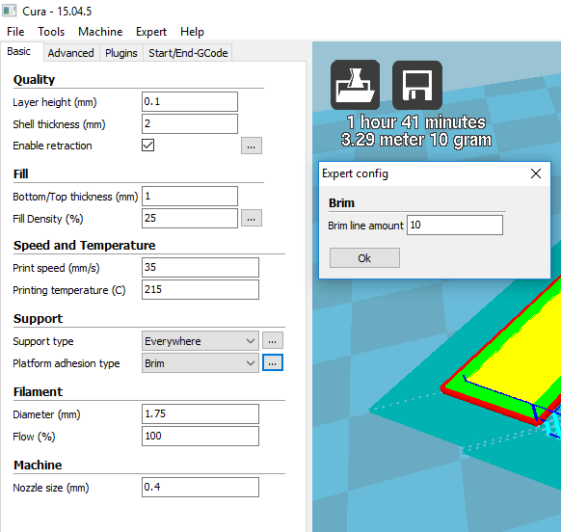561x532 pixels.
Task: Open Platform adhesion ellipsis settings button
Action: (272, 362)
